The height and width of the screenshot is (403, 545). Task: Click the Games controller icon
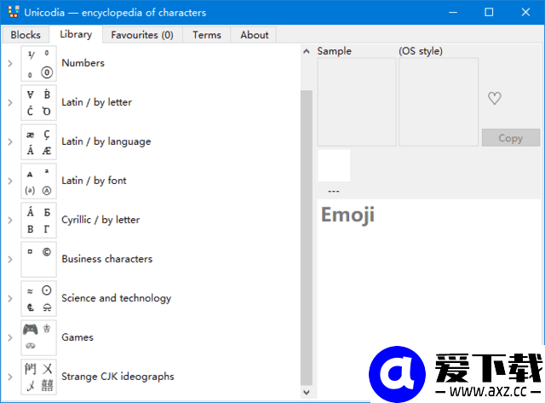click(38, 337)
